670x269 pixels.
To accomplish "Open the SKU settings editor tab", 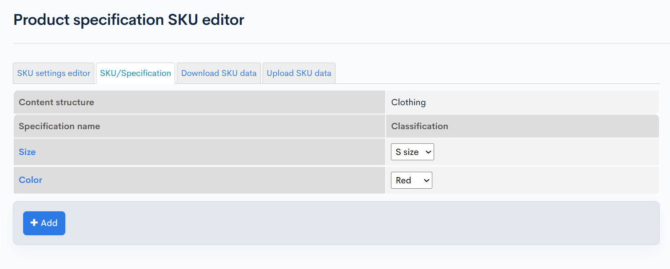I will coord(54,73).
